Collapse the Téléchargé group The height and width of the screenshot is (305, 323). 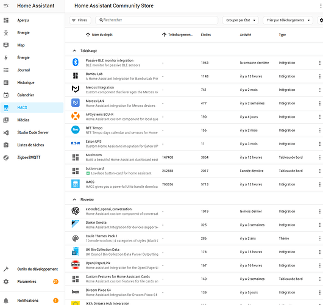point(74,51)
